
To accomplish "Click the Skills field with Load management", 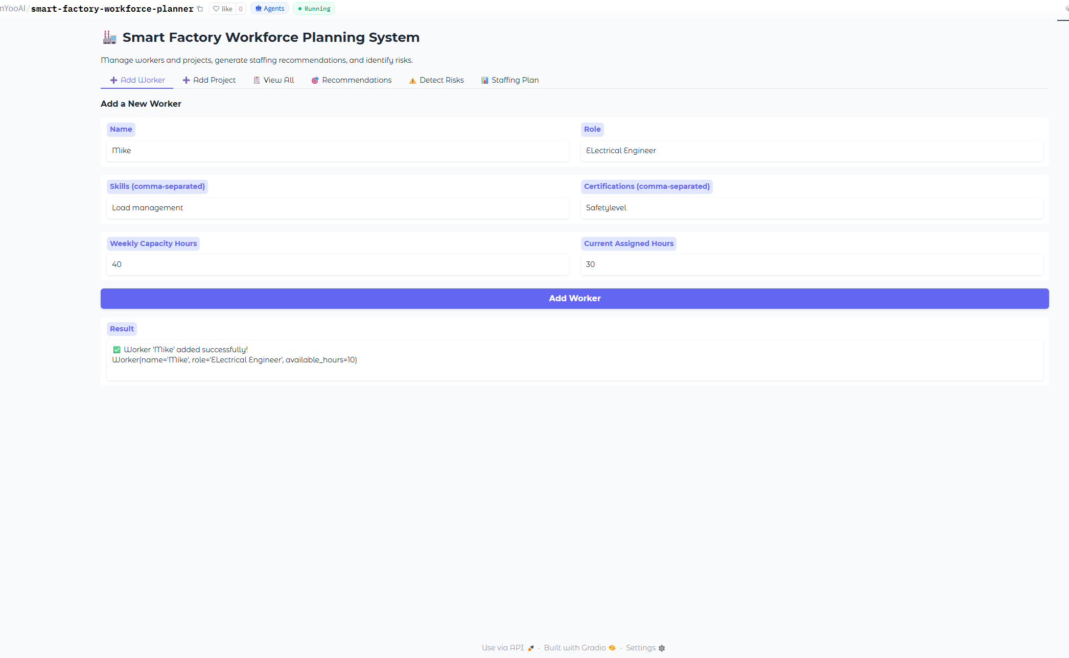I will pyautogui.click(x=337, y=208).
